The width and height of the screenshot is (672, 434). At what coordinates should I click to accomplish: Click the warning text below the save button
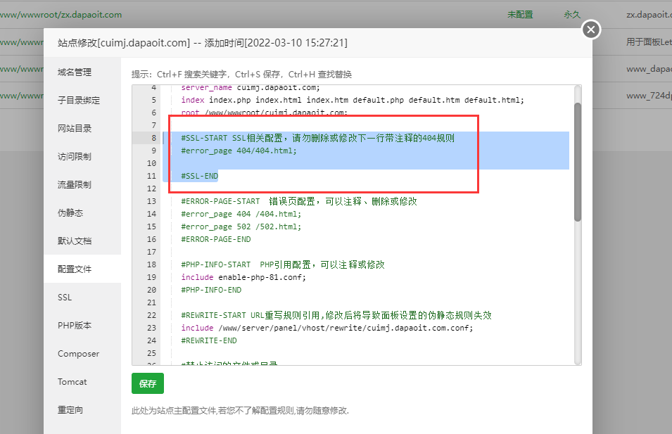point(240,411)
